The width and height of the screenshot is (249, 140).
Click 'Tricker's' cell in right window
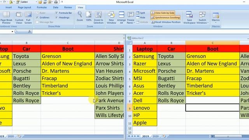212,93
